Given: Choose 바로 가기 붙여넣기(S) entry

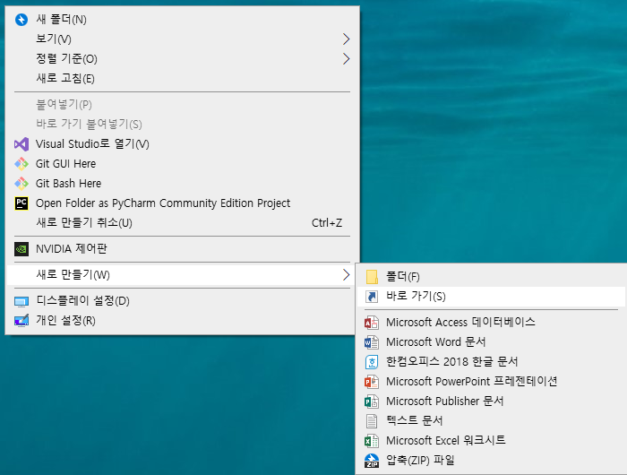Looking at the screenshot, I should tap(183, 125).
